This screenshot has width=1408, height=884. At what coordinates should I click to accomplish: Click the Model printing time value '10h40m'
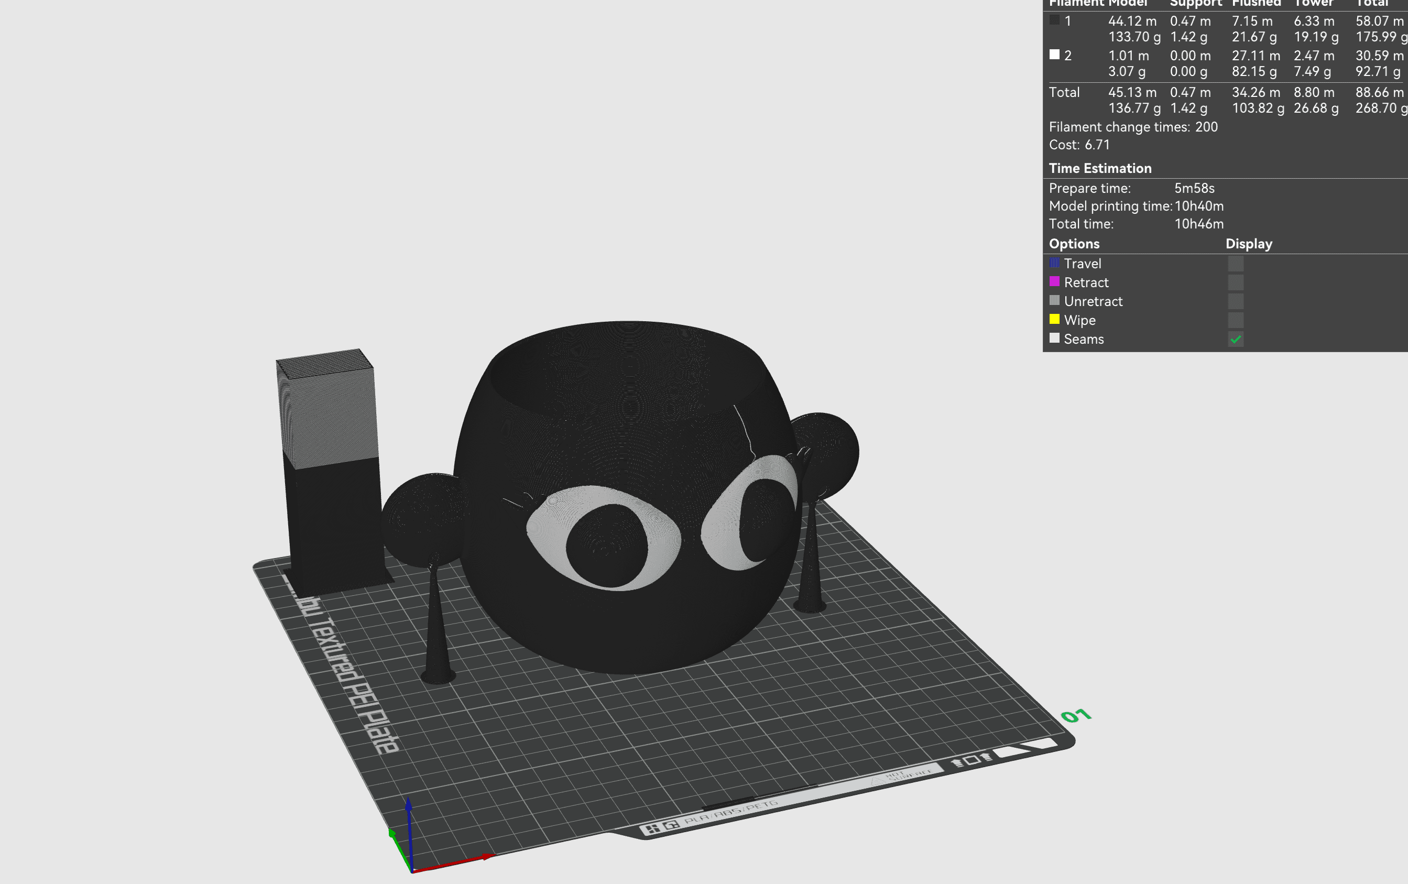[x=1199, y=206]
